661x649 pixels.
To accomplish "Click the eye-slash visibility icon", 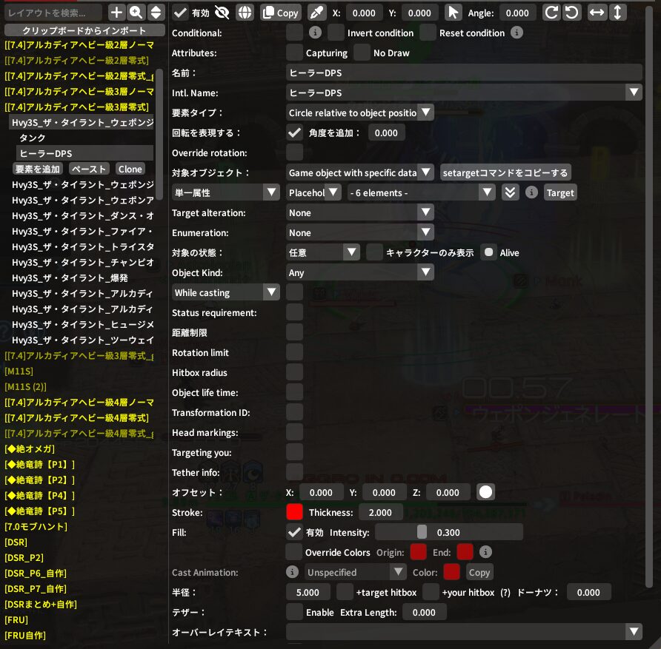I will 222,13.
